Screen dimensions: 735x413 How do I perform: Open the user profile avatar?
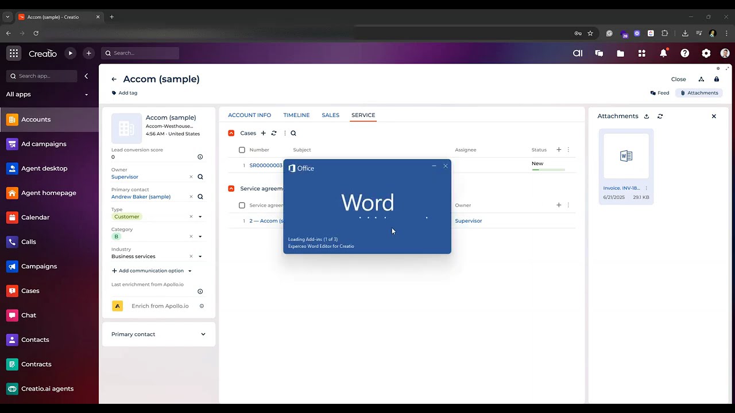click(x=725, y=53)
